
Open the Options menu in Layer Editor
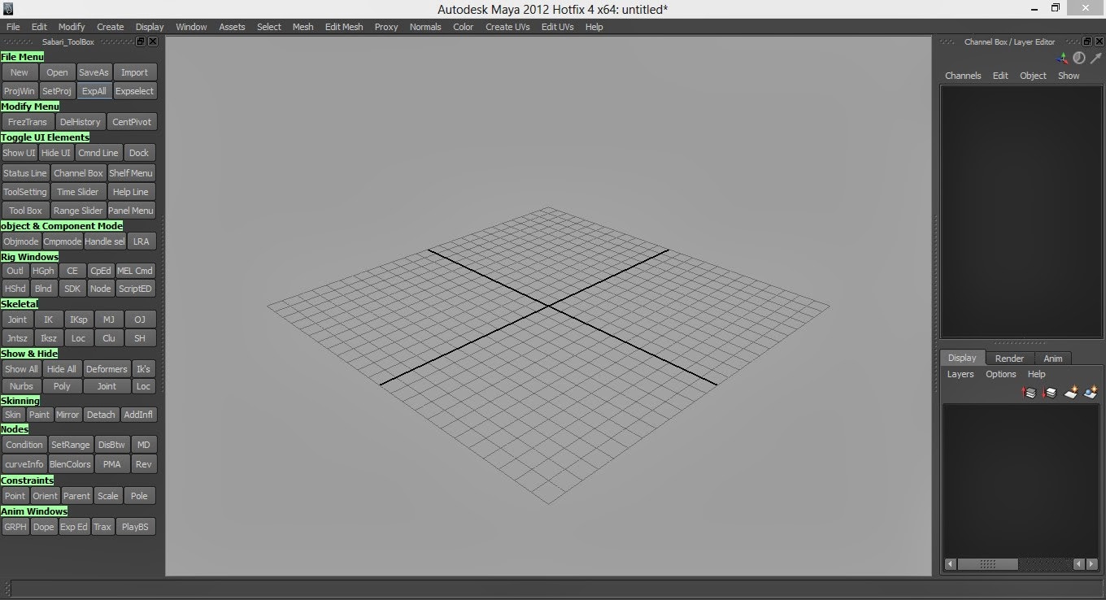[1001, 374]
